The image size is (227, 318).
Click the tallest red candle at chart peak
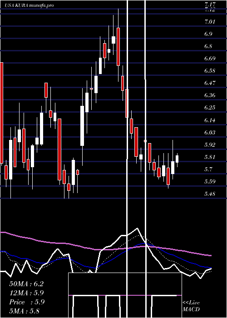[x=118, y=47]
